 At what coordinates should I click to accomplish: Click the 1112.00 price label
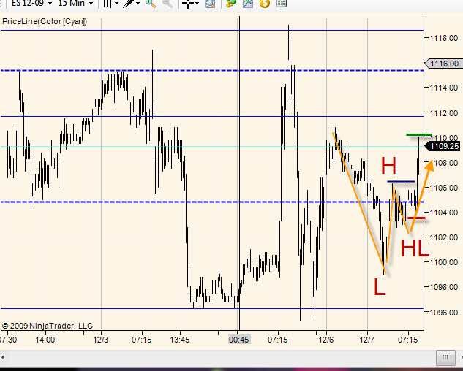444,113
